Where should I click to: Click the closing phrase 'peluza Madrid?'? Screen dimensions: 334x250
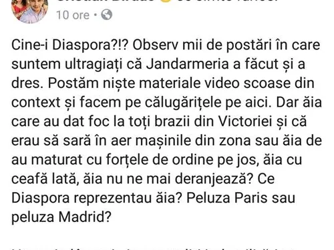(61, 217)
